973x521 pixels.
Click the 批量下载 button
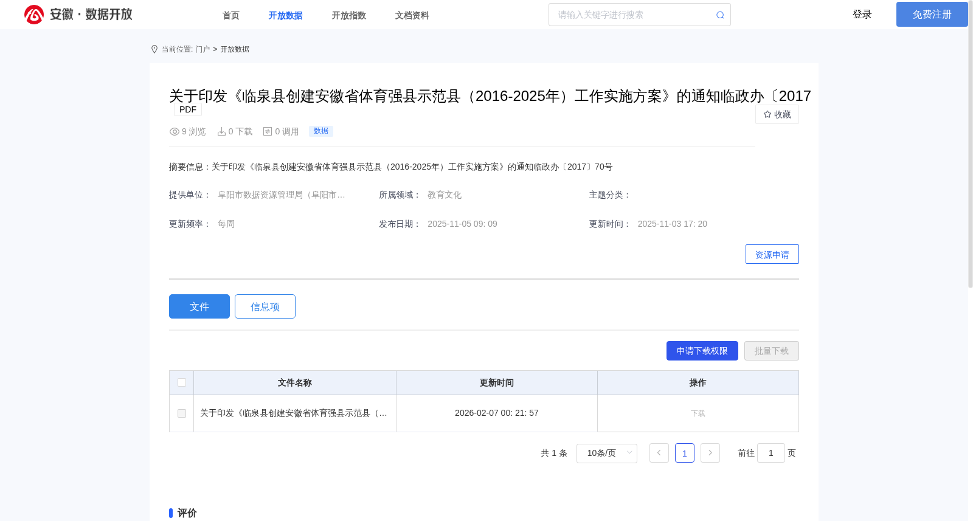click(x=772, y=351)
